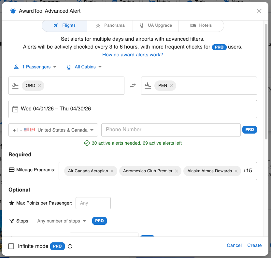Switch to the Hotels tab
This screenshot has width=271, height=258.
(x=201, y=25)
